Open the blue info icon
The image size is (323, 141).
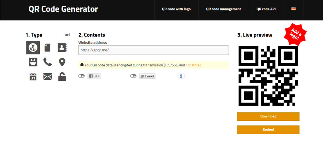181,76
